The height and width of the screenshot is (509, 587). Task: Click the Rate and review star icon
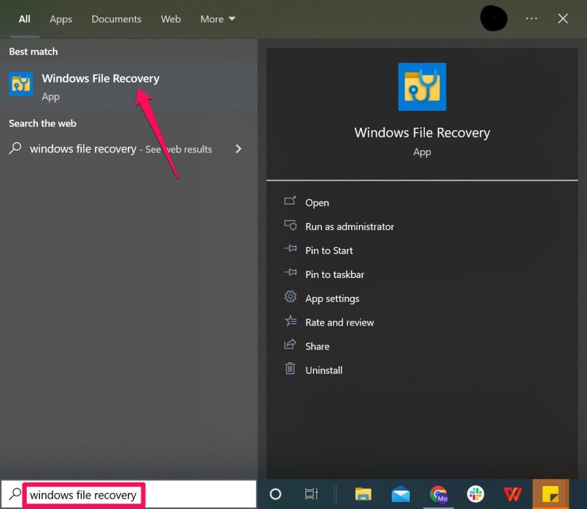(x=289, y=322)
